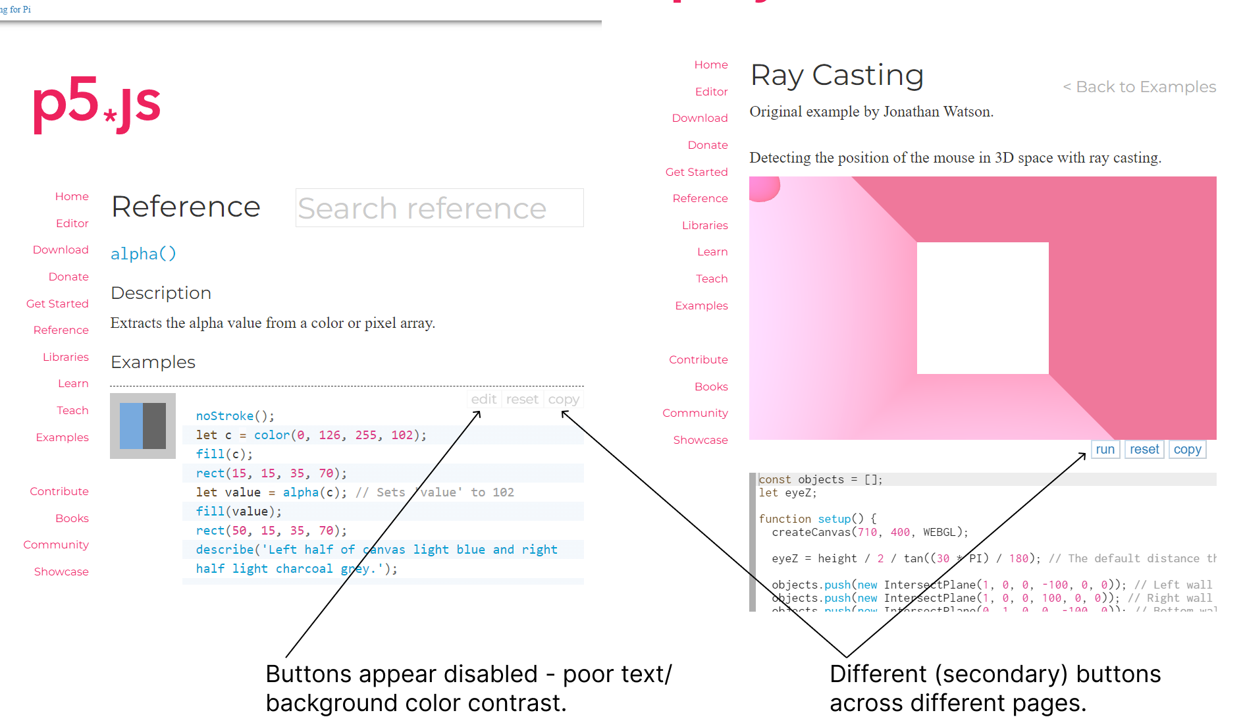The image size is (1243, 717).
Task: Click the pink Ray Casting 3D canvas
Action: (983, 308)
